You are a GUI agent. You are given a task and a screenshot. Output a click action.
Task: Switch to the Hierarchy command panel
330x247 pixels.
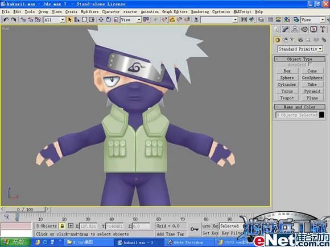(295, 30)
